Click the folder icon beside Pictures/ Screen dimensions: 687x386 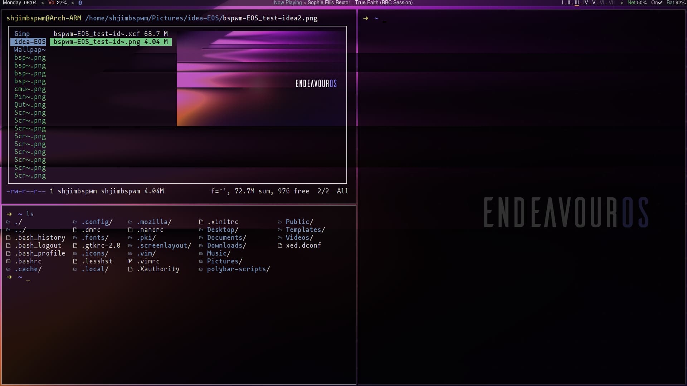[201, 261]
